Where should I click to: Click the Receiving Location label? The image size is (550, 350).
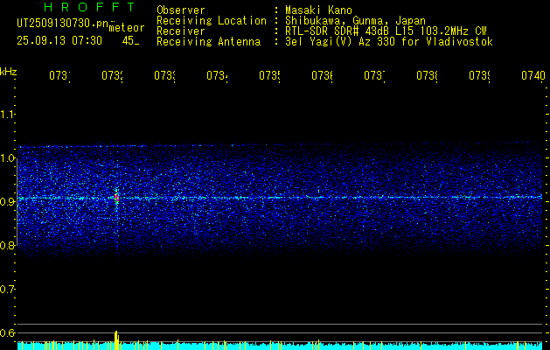[x=212, y=21]
